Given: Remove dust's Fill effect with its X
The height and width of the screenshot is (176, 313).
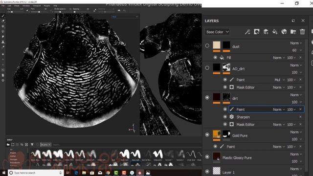Looking at the screenshot, I should pos(300,58).
